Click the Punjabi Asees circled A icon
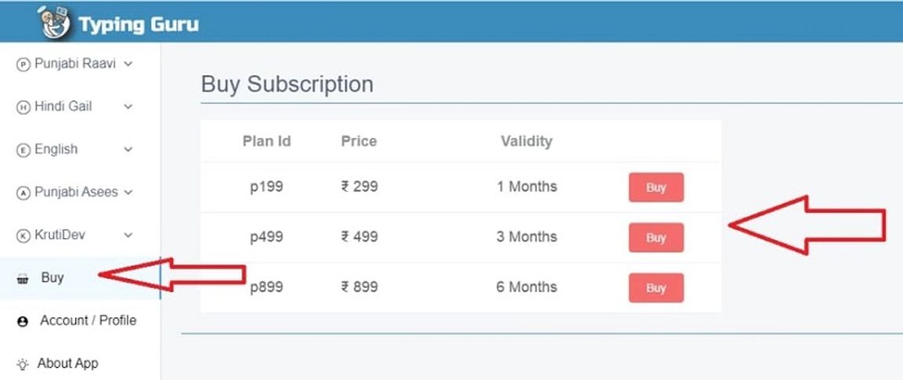903x380 pixels. pos(23,193)
